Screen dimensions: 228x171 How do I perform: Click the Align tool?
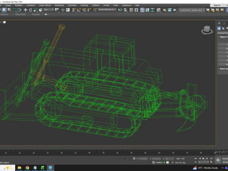pyautogui.click(x=125, y=10)
